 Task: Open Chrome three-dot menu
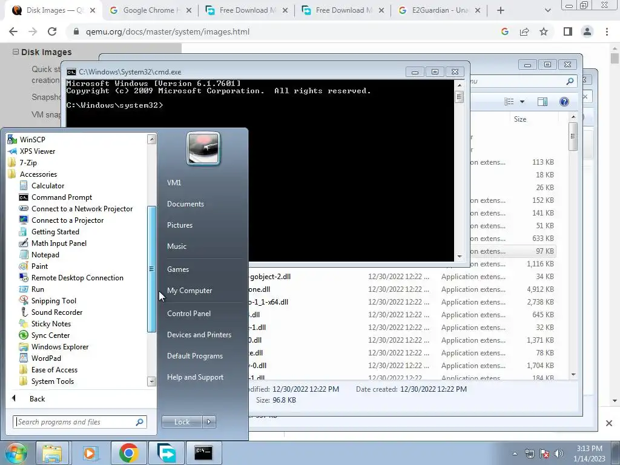click(607, 31)
